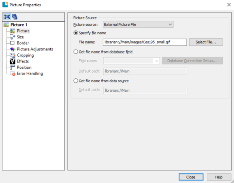Select the Picture tree item label
Image resolution: width=234 pixels, height=183 pixels.
(23, 31)
